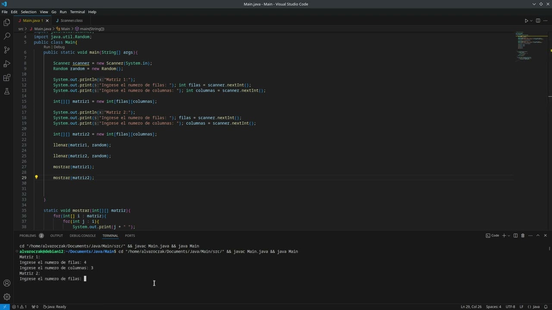Run the Java file with play icon
The width and height of the screenshot is (552, 310).
coord(526,21)
